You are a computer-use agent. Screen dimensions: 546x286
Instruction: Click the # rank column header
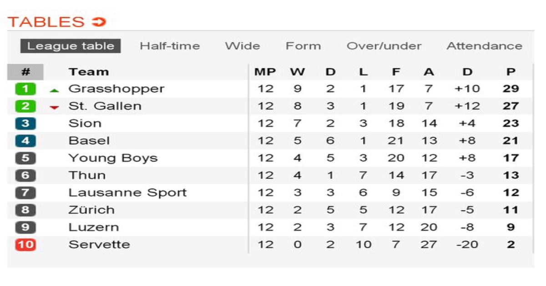(x=25, y=72)
